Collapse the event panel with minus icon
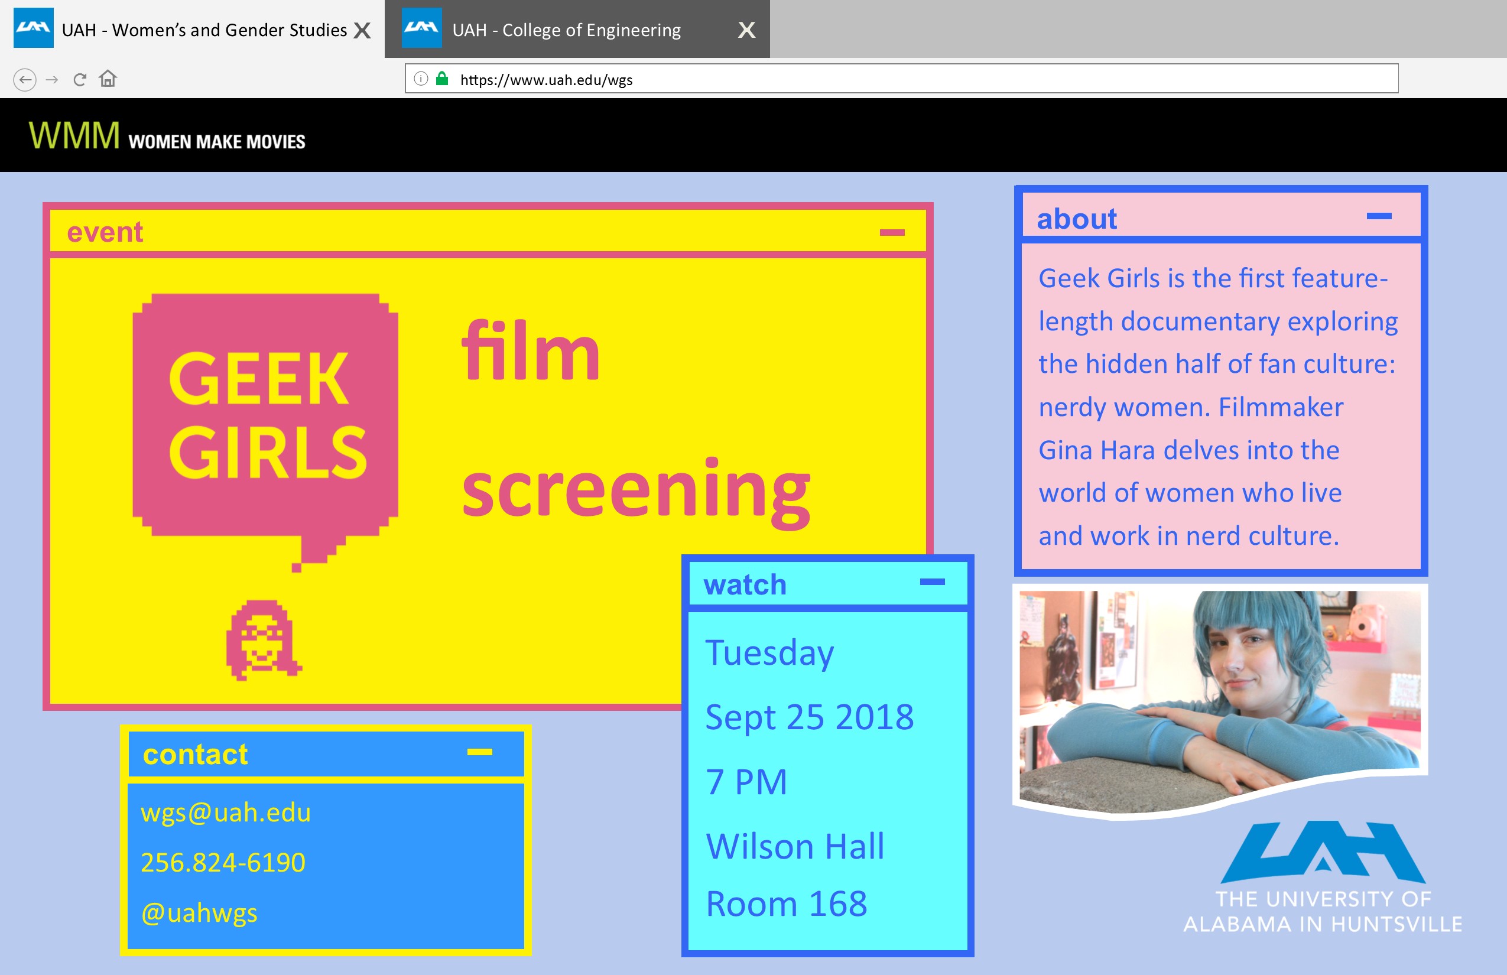1507x975 pixels. pos(892,232)
